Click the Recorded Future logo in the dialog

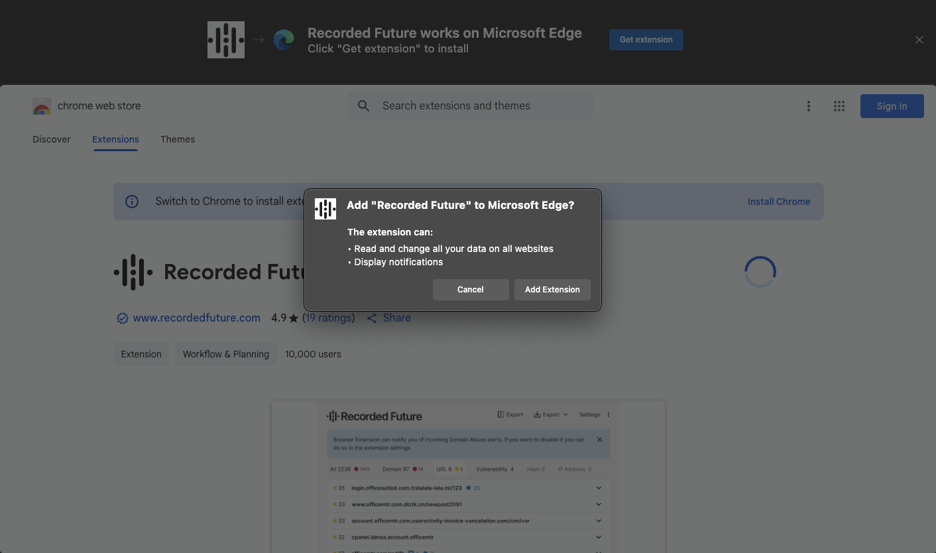pyautogui.click(x=325, y=209)
